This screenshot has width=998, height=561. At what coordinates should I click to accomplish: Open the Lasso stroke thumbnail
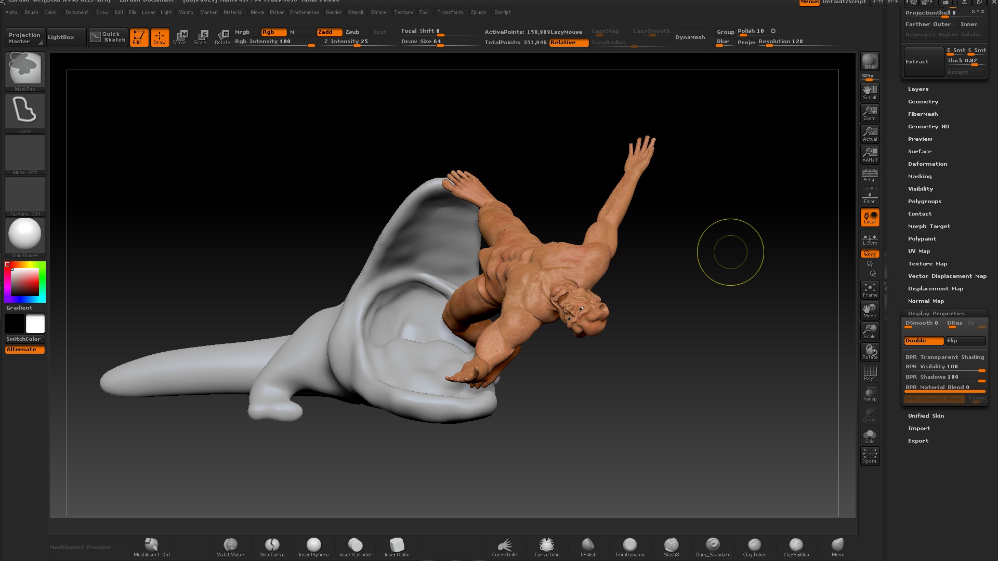25,113
